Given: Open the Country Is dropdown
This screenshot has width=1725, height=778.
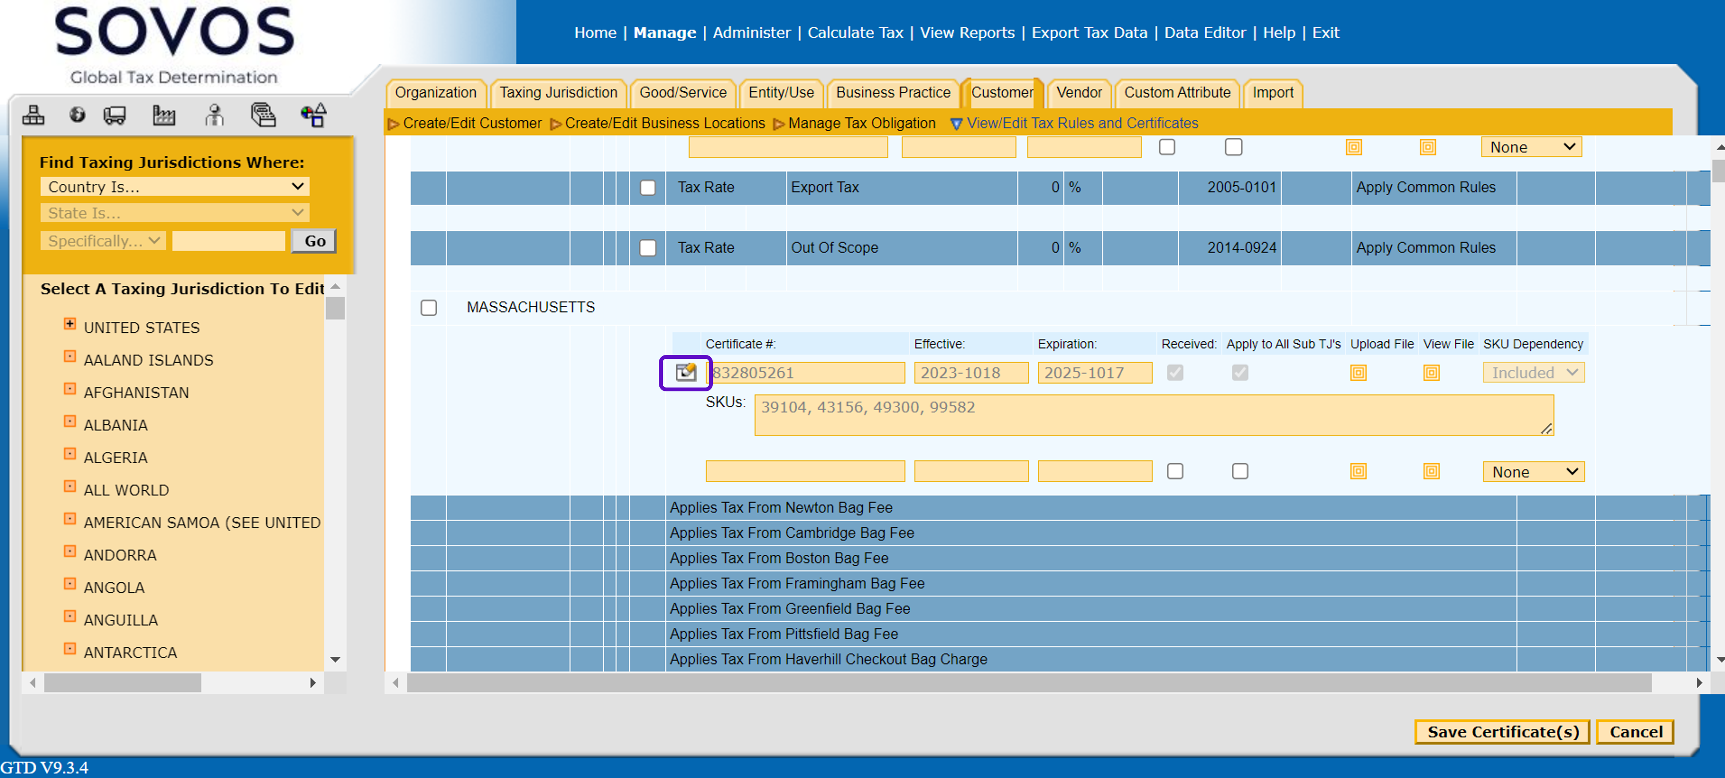Looking at the screenshot, I should [x=174, y=187].
